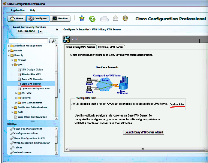Click the envelope feedback icon
Screen dimensions: 208x163
[x=115, y=18]
